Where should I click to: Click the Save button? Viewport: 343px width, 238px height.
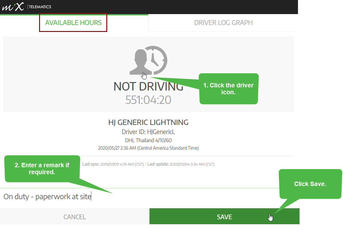[x=224, y=216]
